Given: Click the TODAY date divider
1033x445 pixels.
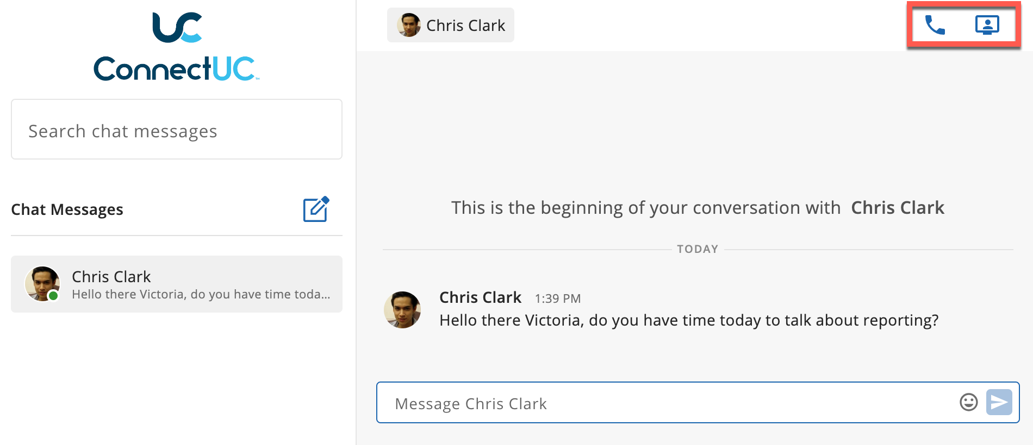Looking at the screenshot, I should tap(698, 249).
